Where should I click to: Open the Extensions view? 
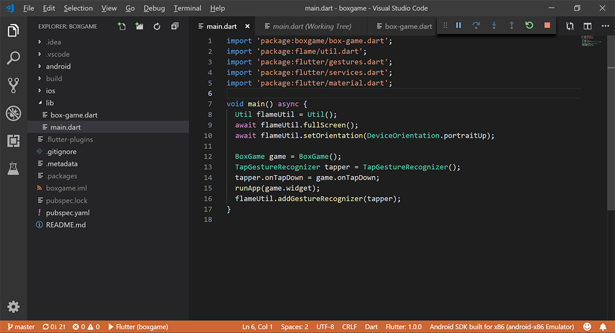13,141
